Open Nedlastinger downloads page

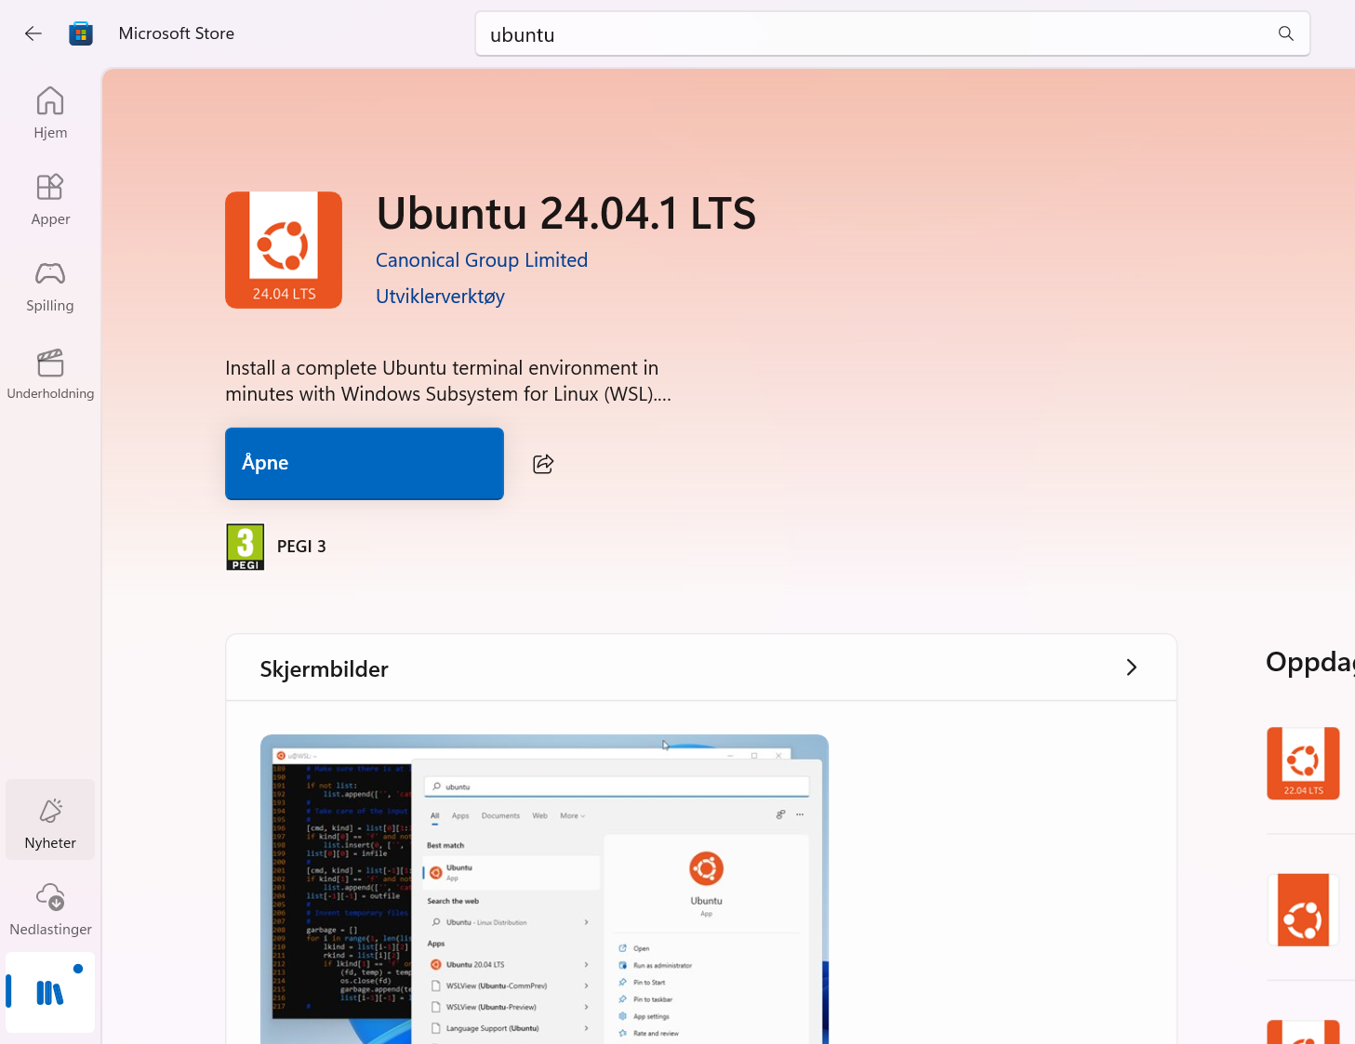pos(50,909)
